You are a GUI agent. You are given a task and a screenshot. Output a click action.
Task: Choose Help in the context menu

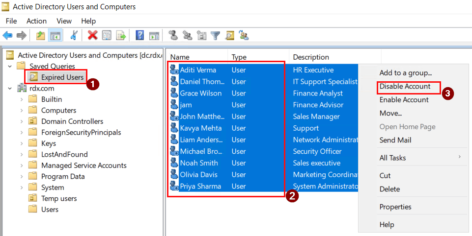click(387, 225)
